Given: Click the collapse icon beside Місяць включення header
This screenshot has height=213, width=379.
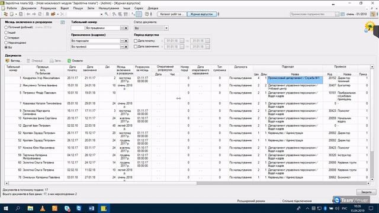Looking at the screenshot, I should click(63, 22).
